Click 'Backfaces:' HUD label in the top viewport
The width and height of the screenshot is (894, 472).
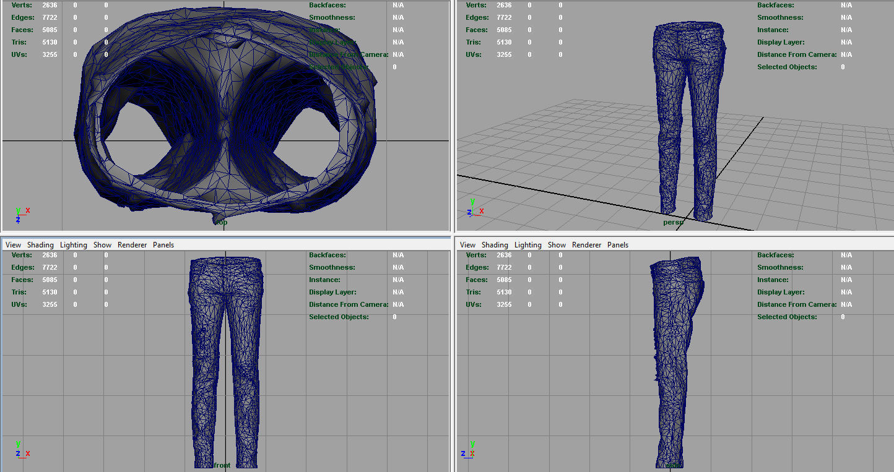coord(326,5)
